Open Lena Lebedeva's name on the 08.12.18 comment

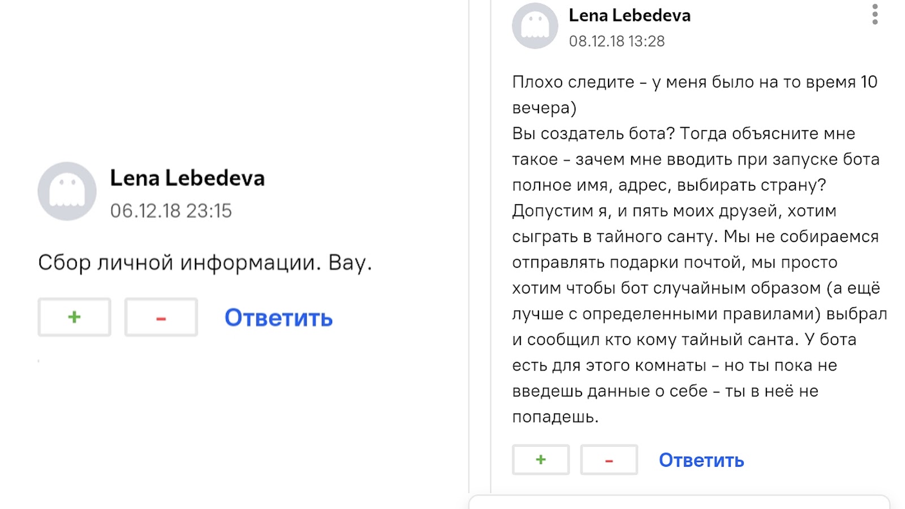pos(630,16)
